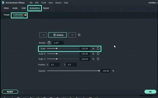The height and width of the screenshot is (98, 158).
Task: Click the Wondershare Filmora logo icon
Action: coord(3,3)
